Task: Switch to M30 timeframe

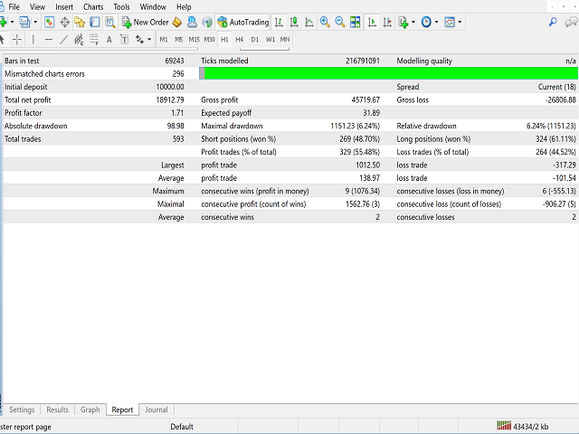Action: (209, 39)
